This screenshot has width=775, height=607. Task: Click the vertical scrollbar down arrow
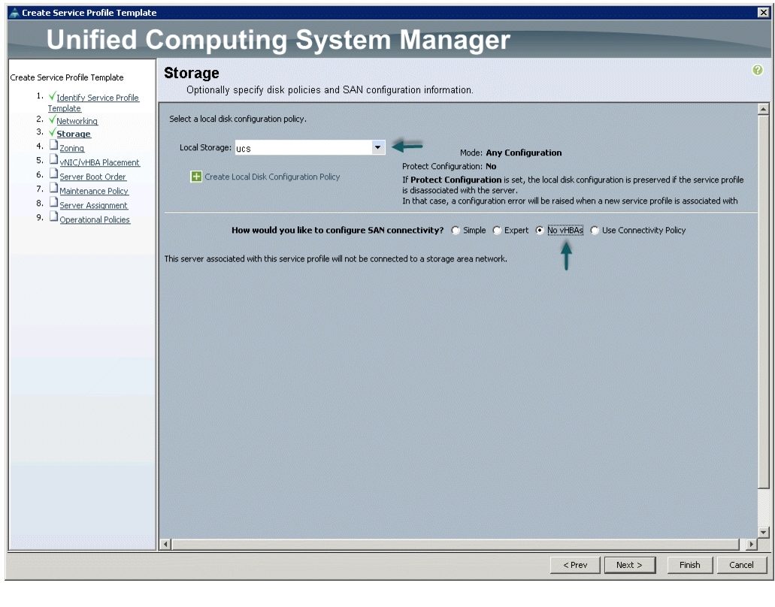click(x=763, y=533)
